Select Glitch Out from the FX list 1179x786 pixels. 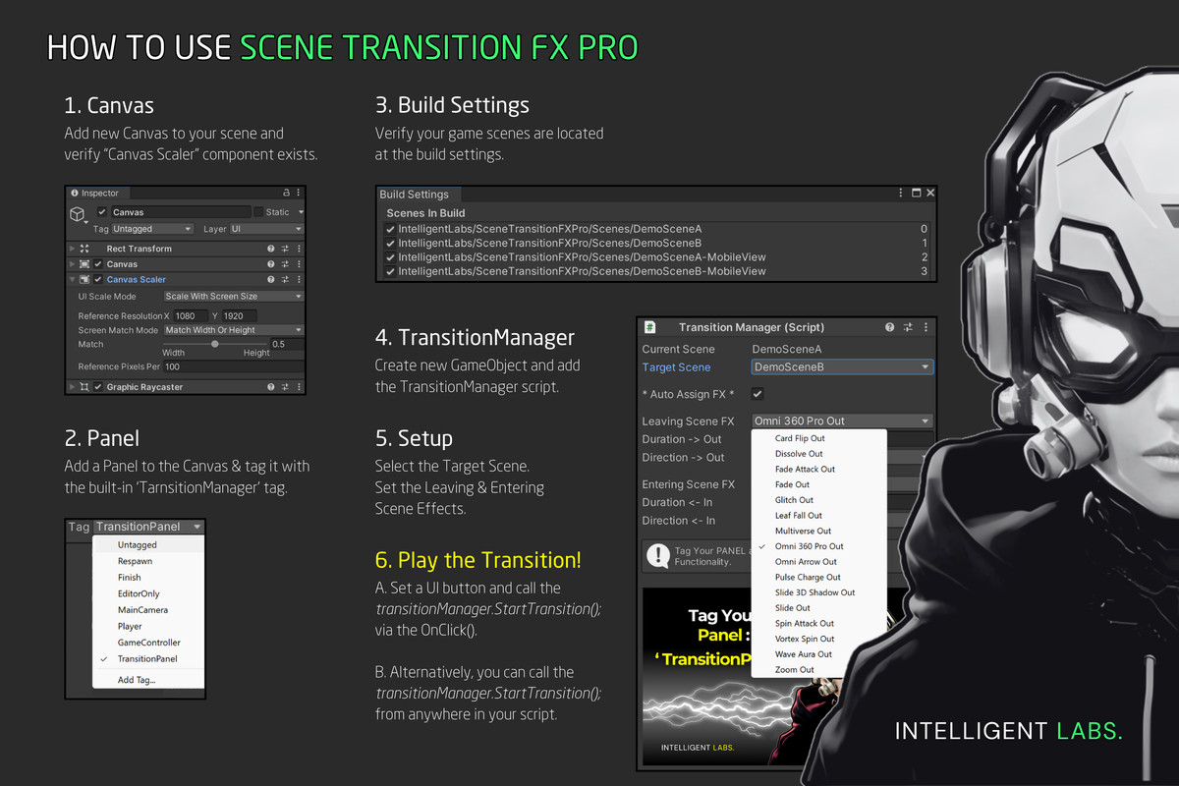[x=818, y=500]
